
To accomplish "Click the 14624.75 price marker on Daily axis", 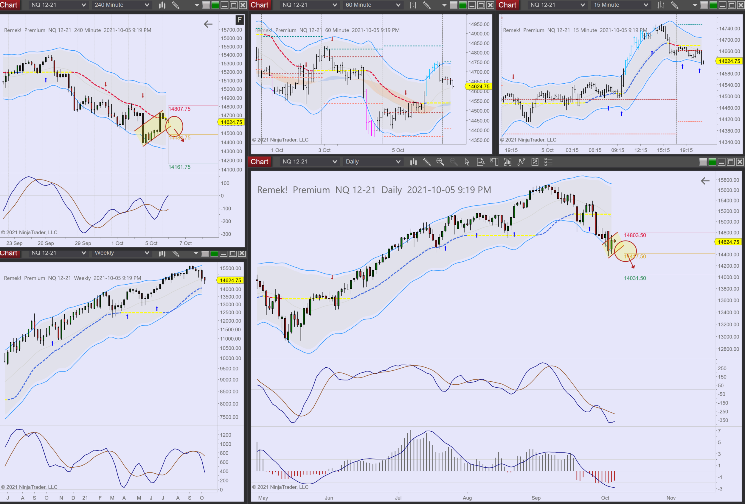I will click(x=728, y=242).
